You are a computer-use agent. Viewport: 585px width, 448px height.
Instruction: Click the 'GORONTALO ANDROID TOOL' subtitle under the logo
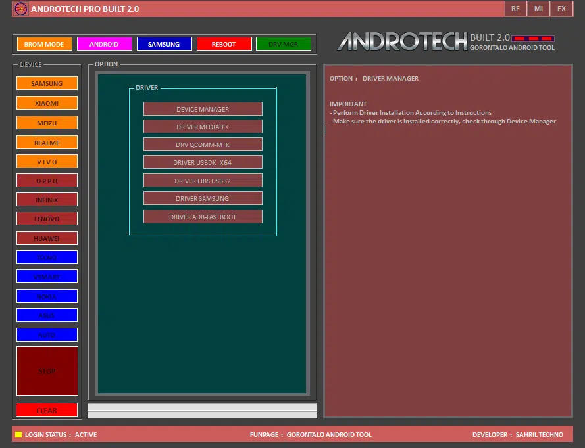click(x=512, y=48)
